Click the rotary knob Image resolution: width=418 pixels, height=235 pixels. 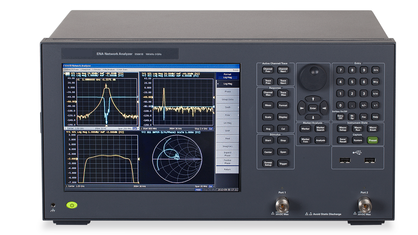click(313, 77)
